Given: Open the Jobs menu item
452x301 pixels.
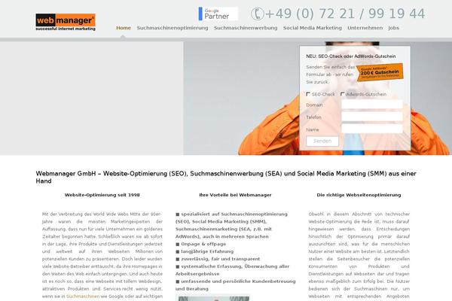Looking at the screenshot, I should [x=393, y=28].
